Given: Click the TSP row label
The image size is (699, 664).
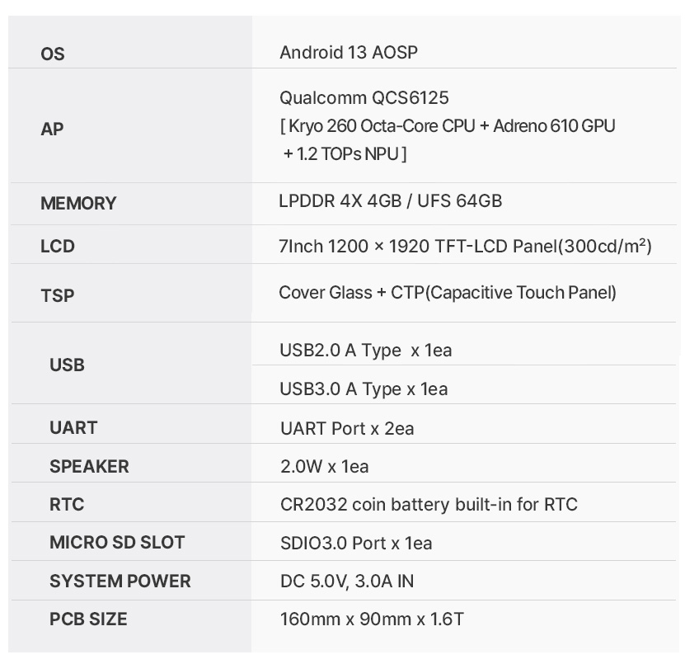Looking at the screenshot, I should [x=58, y=295].
